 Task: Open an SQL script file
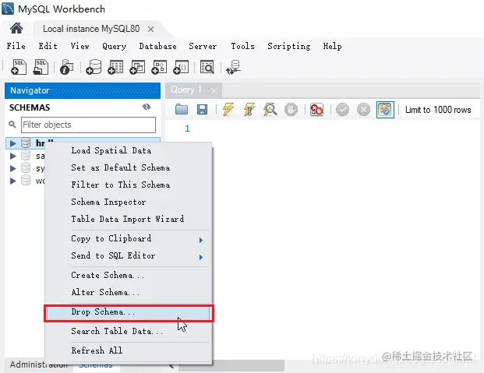(41, 67)
